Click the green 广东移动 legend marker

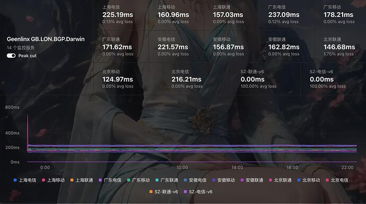pyautogui.click(x=128, y=180)
